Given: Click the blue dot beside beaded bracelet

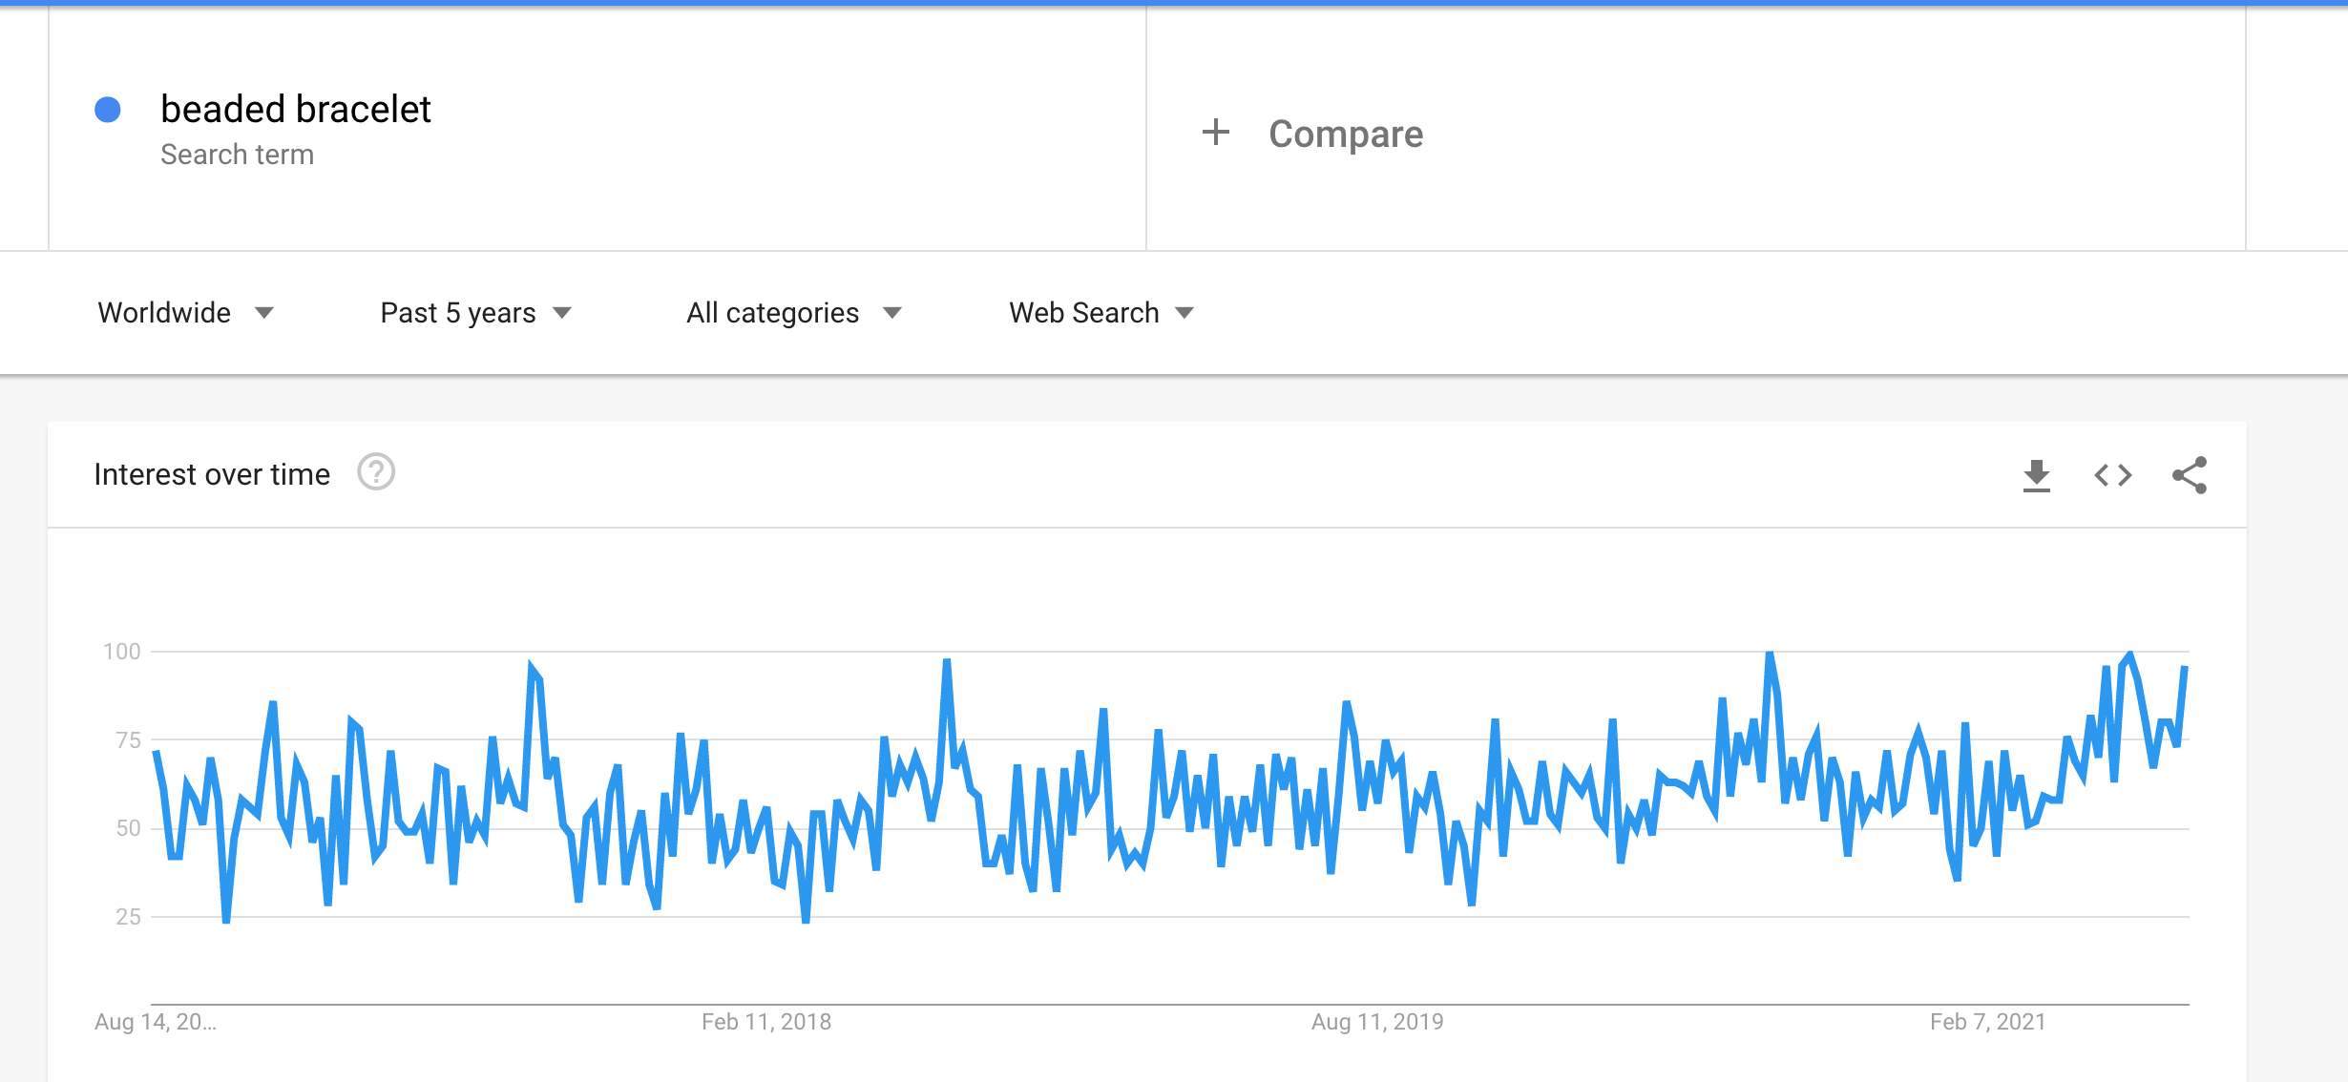Looking at the screenshot, I should pyautogui.click(x=108, y=110).
